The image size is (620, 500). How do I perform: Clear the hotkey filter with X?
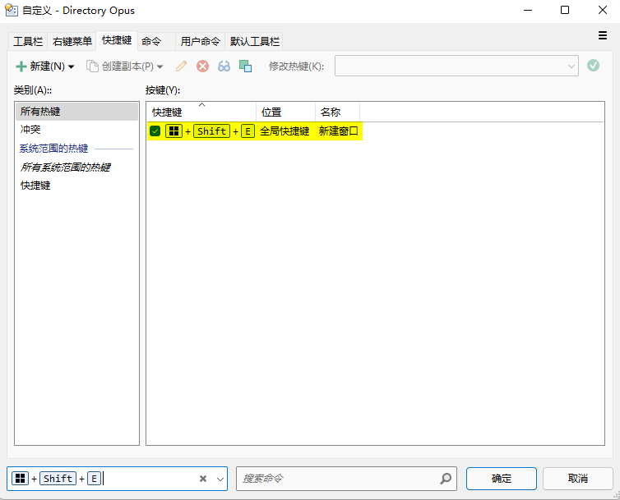[203, 479]
